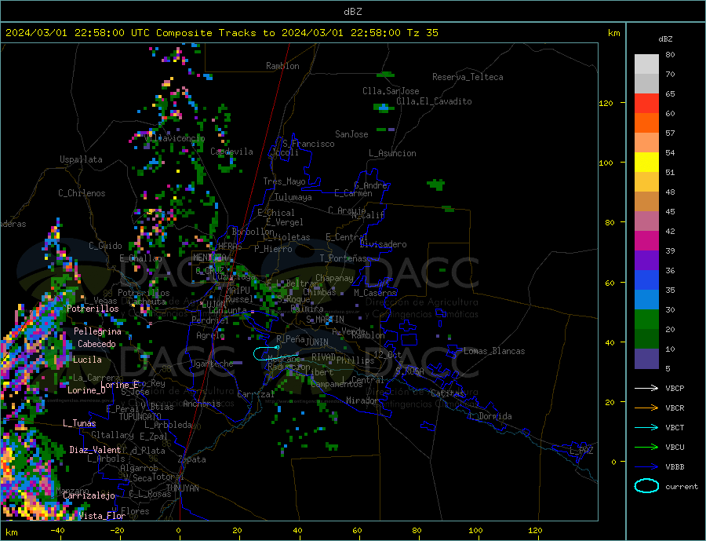The width and height of the screenshot is (706, 541).
Task: Click the blue VBBB arrow legend symbol
Action: (646, 467)
